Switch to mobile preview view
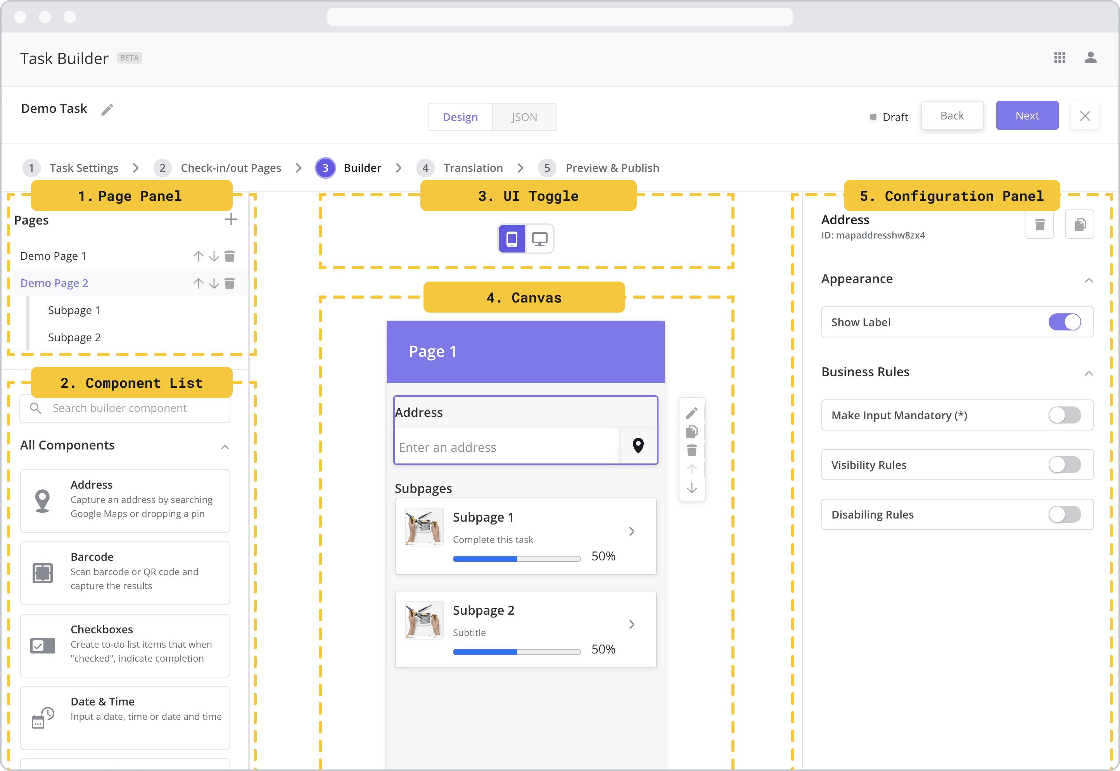Viewport: 1120px width, 771px height. (512, 239)
